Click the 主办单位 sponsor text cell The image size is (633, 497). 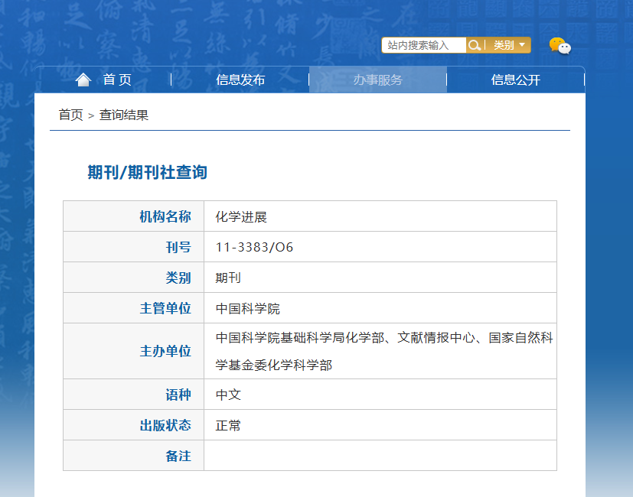(x=380, y=351)
